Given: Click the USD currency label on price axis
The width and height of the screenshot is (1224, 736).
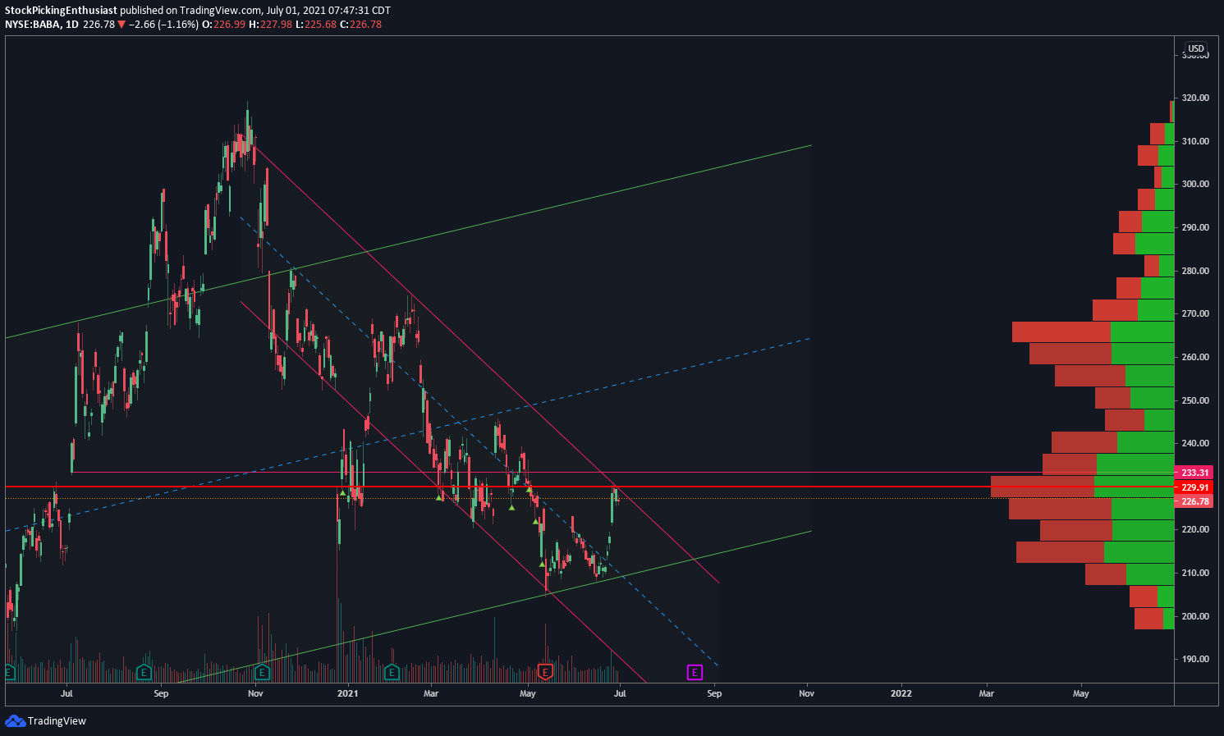Looking at the screenshot, I should click(1196, 48).
